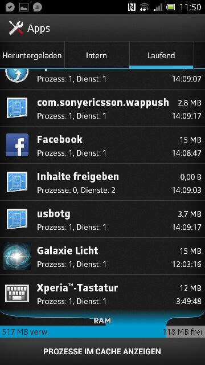The width and height of the screenshot is (205, 365).
Task: Open the picture notification icon
Action: (24, 7)
